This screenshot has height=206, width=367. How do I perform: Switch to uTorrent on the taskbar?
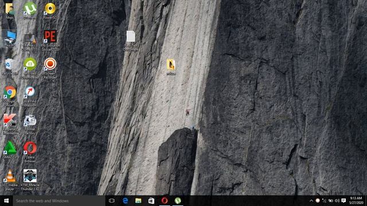(178, 201)
